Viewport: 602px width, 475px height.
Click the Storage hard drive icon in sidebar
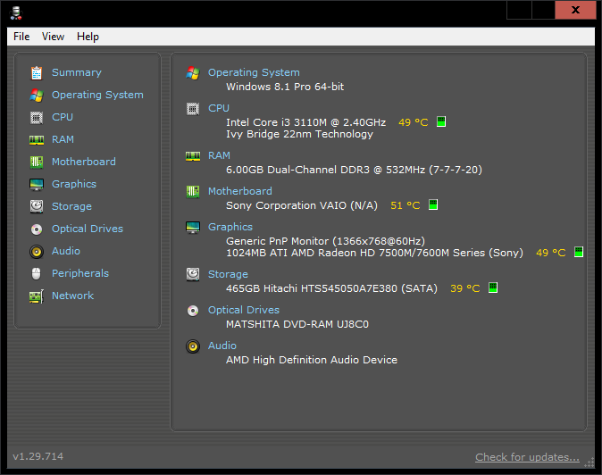pos(37,206)
